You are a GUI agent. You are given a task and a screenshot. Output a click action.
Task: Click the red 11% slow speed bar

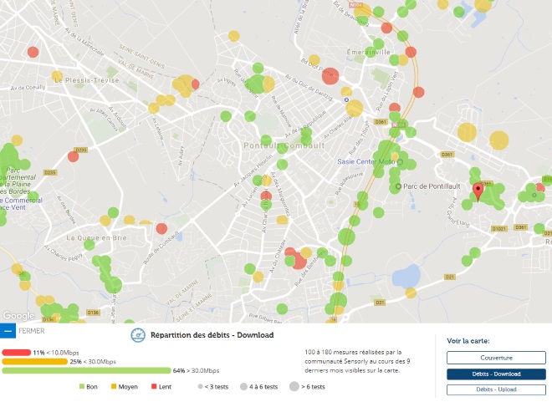pos(16,353)
